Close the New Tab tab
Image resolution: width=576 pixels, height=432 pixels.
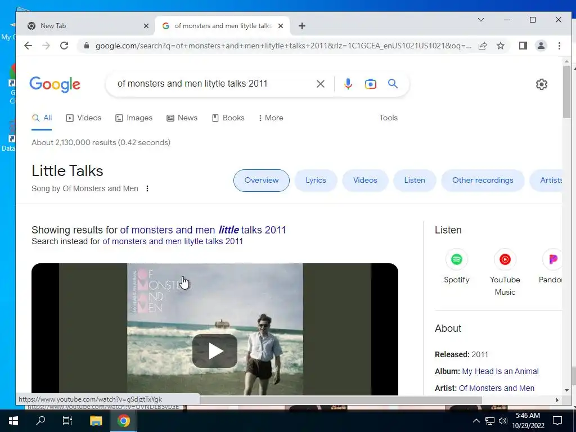pyautogui.click(x=146, y=26)
